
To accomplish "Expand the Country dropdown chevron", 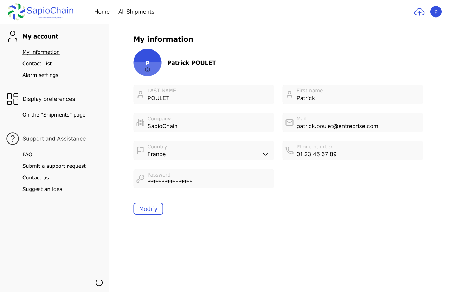I will pos(265,154).
